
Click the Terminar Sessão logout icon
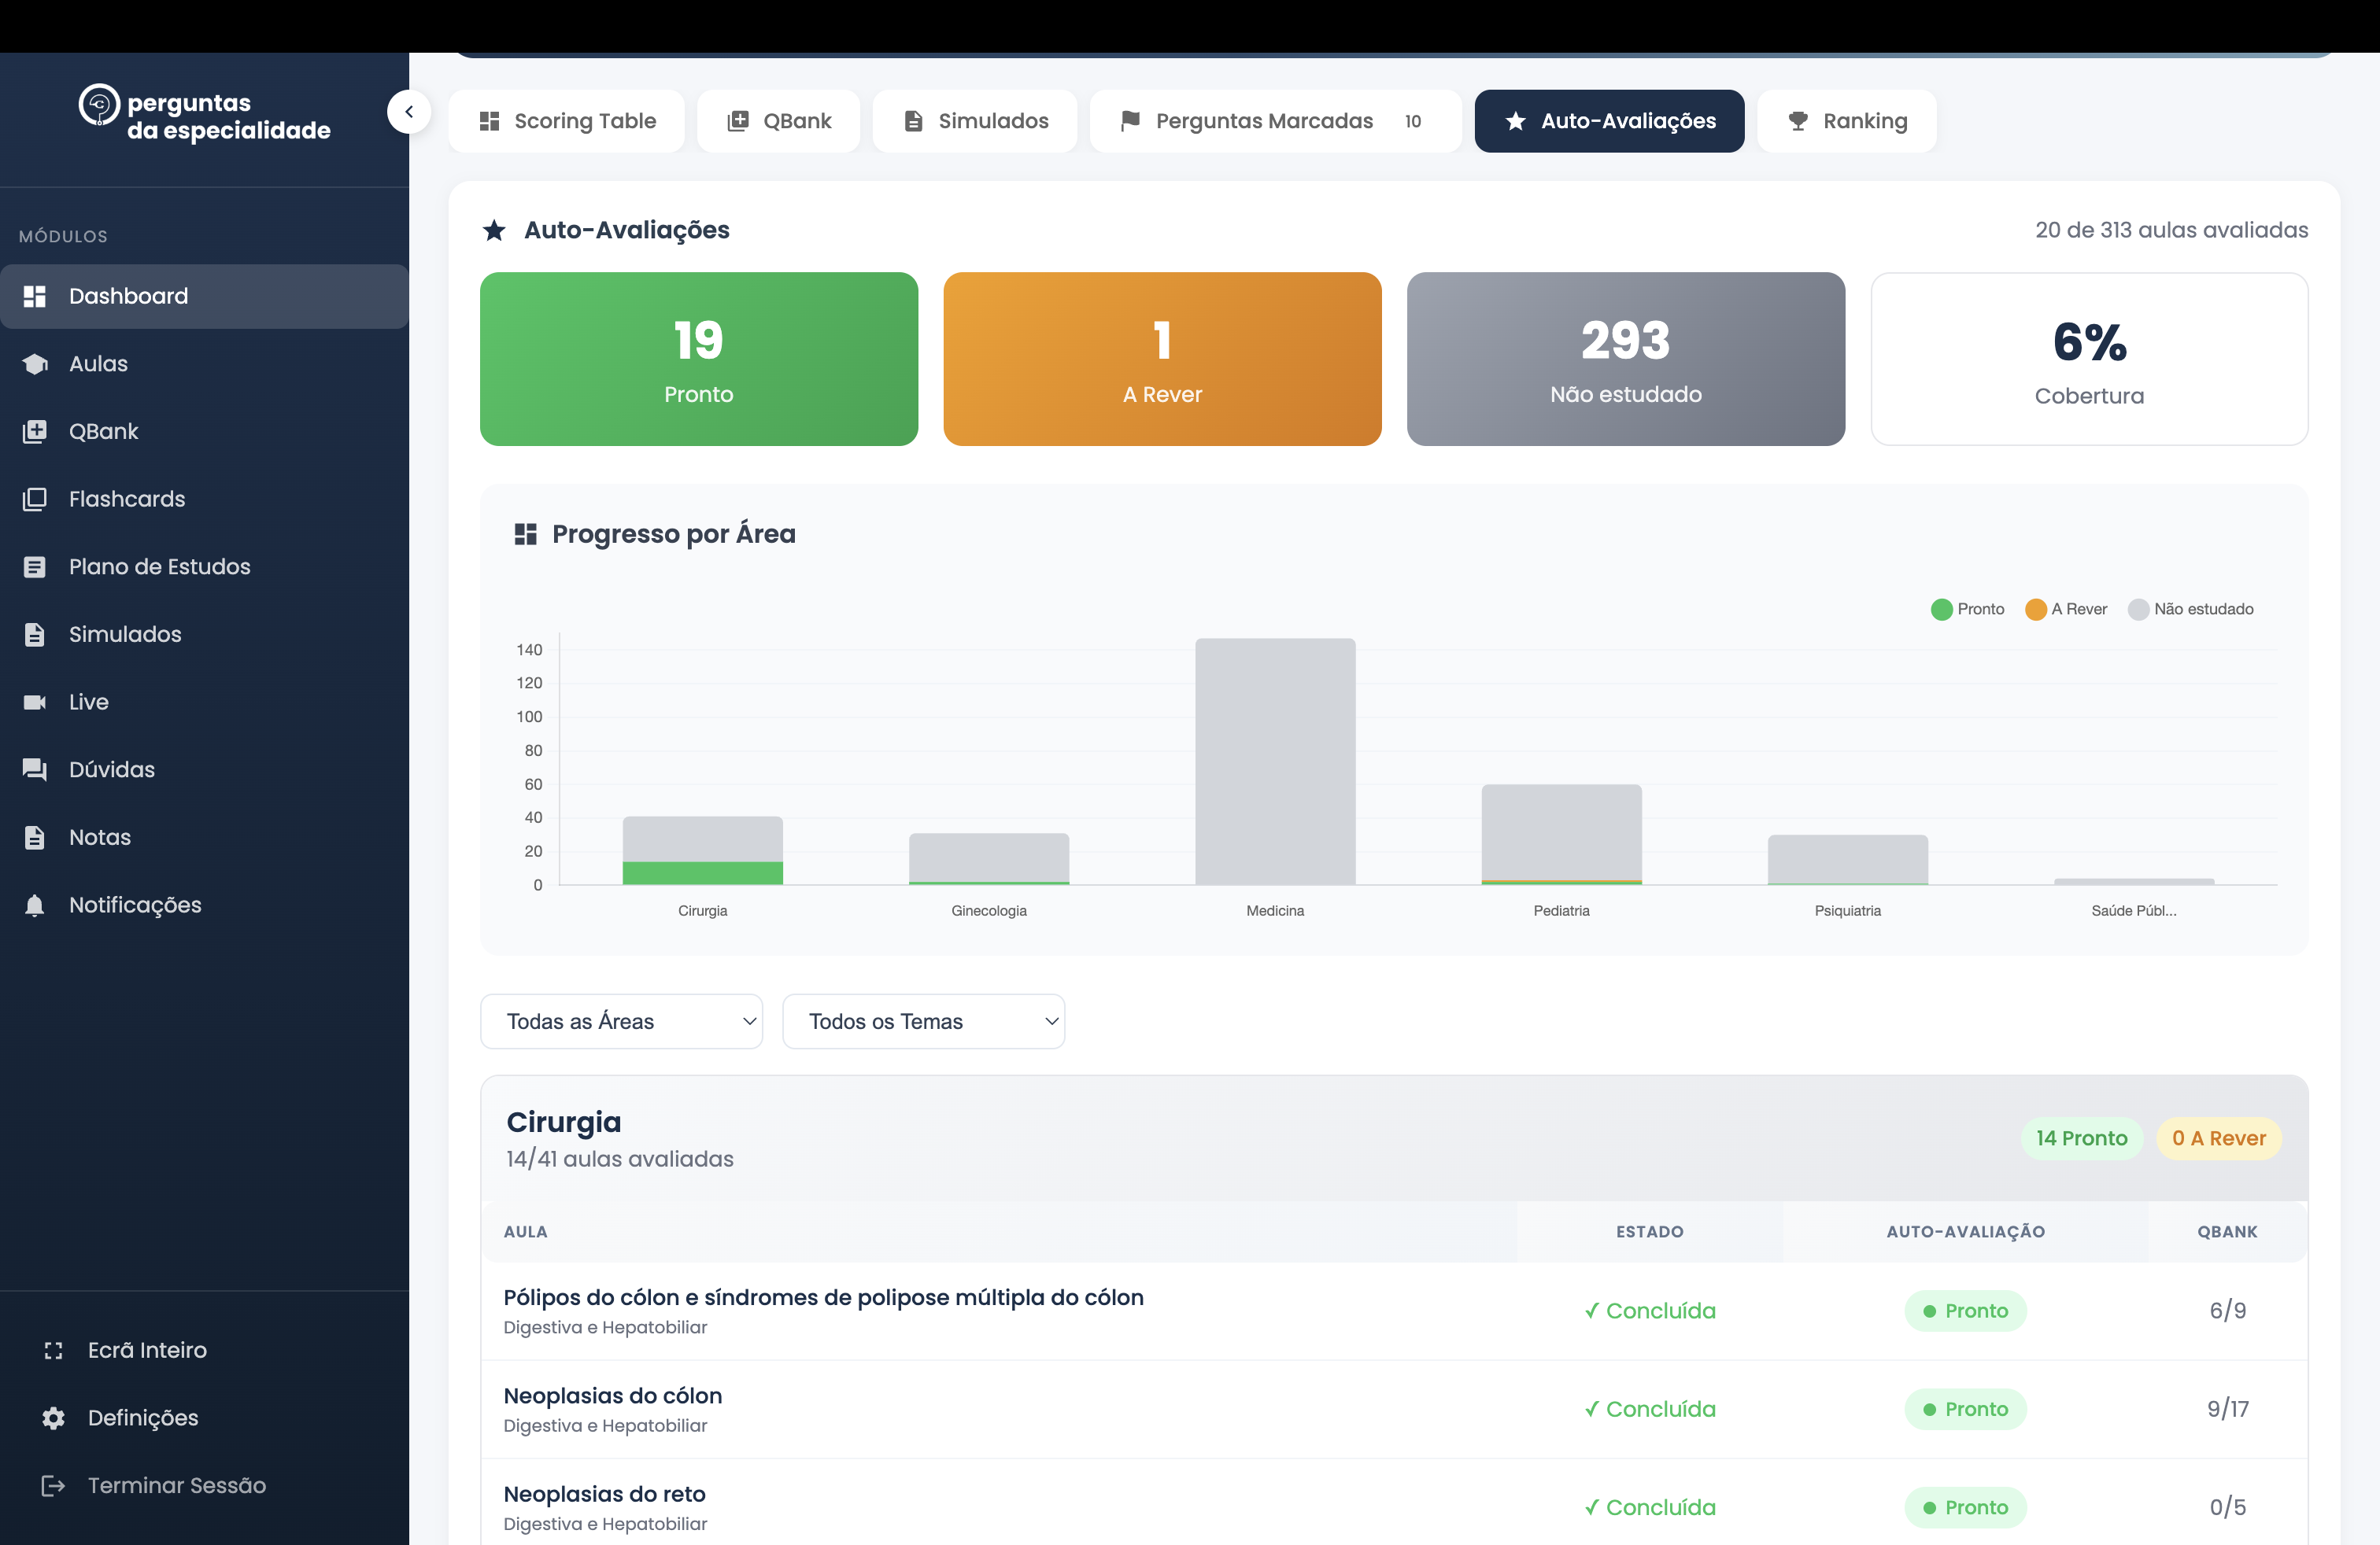pos(54,1485)
